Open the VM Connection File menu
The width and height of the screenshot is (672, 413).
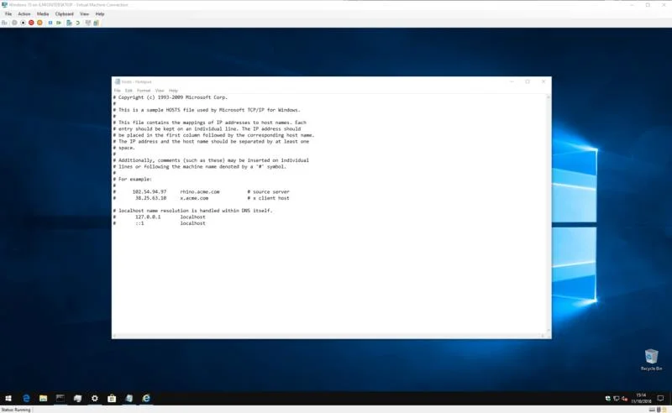click(x=8, y=14)
